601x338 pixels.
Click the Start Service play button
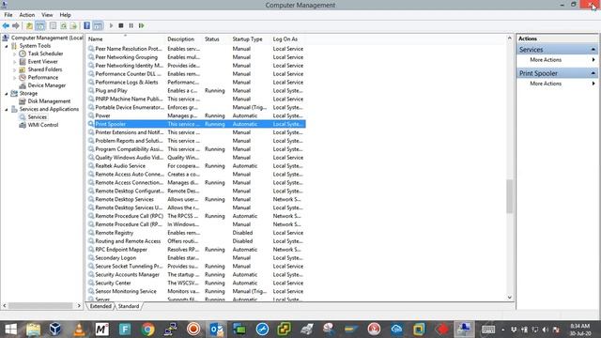111,25
